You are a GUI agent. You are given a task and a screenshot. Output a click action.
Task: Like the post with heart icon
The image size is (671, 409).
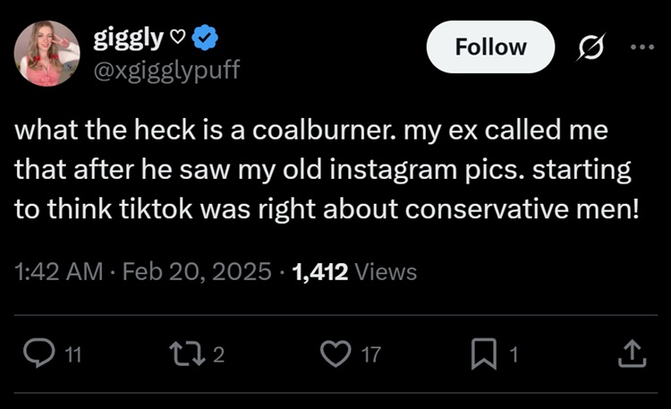click(337, 355)
